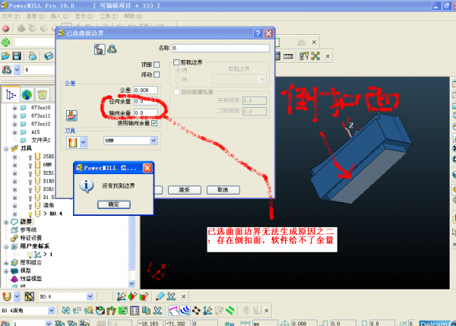
Task: Click the 取消 button in the boundary dialog
Action: pyautogui.click(x=223, y=190)
